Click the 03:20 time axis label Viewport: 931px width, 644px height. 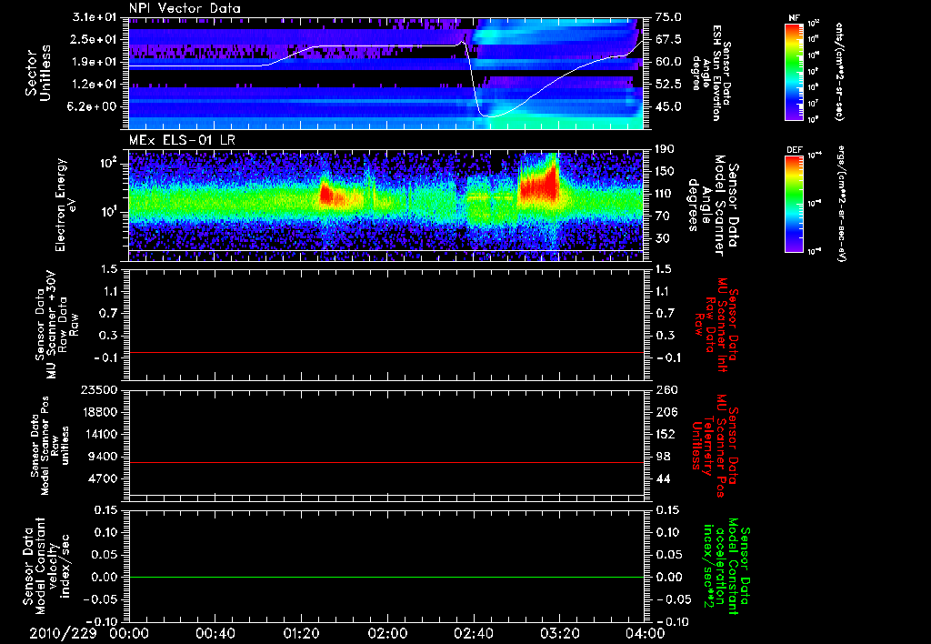[x=559, y=633]
